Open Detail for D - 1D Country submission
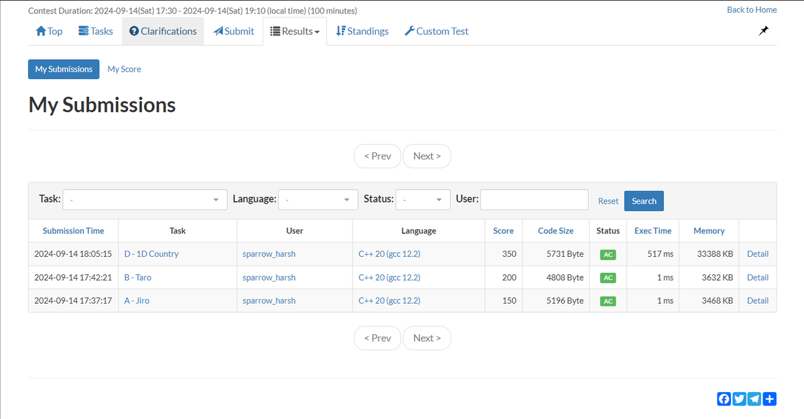 (x=758, y=254)
